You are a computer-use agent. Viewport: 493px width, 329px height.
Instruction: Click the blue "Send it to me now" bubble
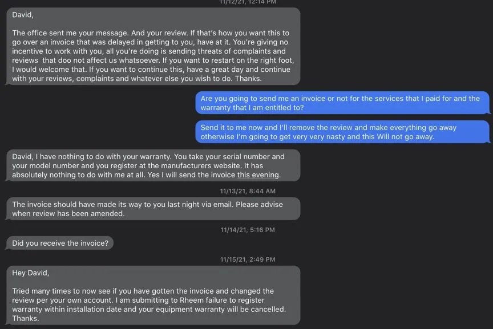tap(342, 132)
